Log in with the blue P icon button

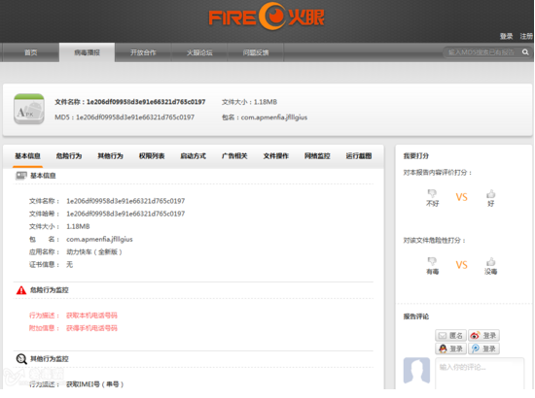pos(483,348)
